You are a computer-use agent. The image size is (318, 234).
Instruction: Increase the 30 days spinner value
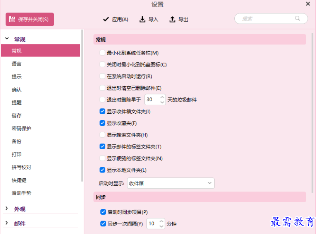click(162, 97)
